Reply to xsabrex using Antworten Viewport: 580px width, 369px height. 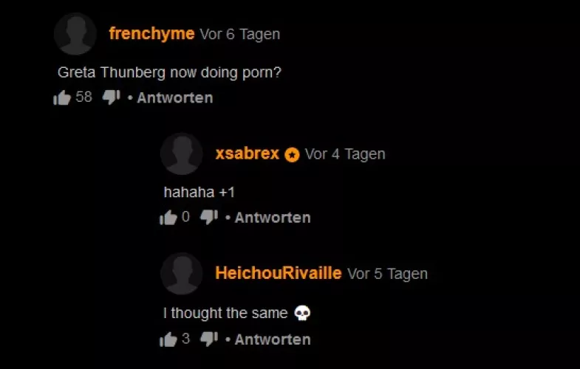coord(273,218)
